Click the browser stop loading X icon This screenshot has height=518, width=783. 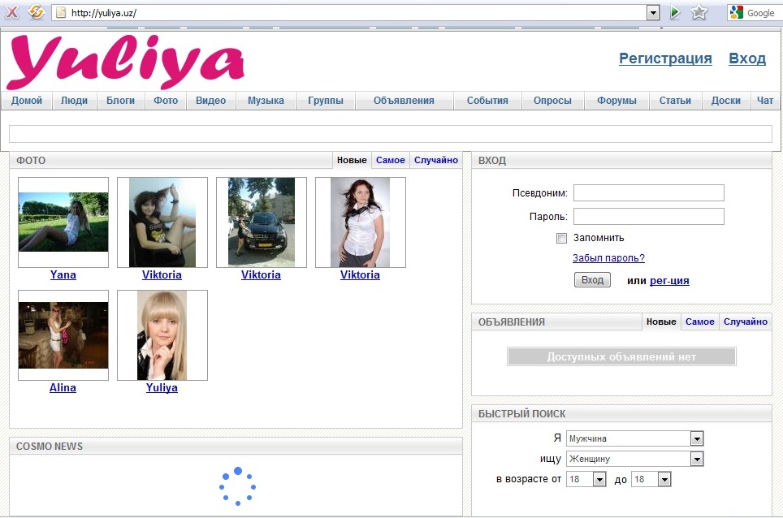11,12
